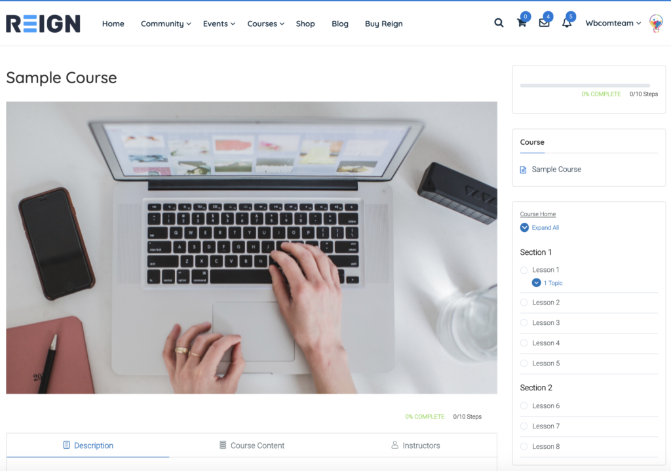The image size is (671, 471).
Task: Switch to the Instructors tab
Action: click(415, 445)
